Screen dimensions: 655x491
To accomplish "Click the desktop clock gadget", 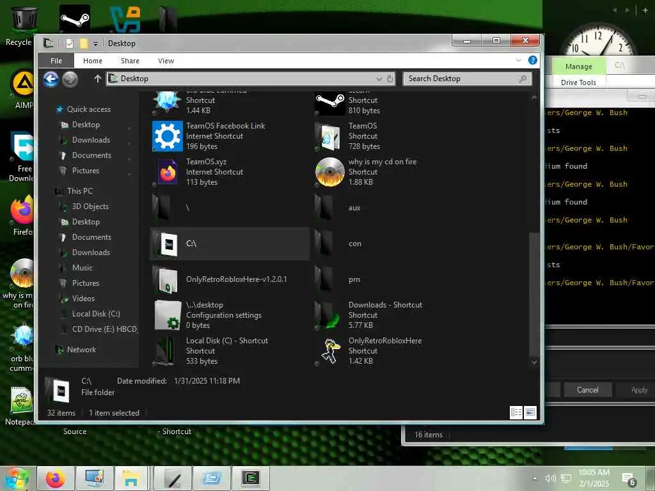I will tap(598, 41).
